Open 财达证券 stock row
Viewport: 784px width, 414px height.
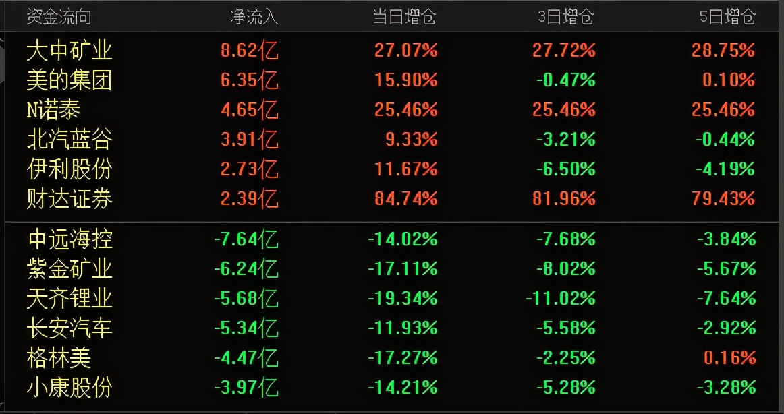(x=69, y=199)
